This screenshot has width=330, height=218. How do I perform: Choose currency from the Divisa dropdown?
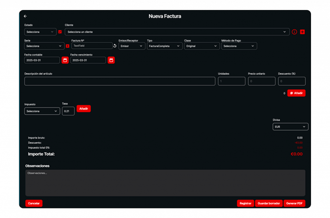click(290, 127)
